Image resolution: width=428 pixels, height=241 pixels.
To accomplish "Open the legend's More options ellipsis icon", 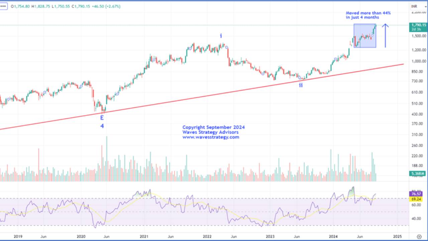I will point(3,6).
